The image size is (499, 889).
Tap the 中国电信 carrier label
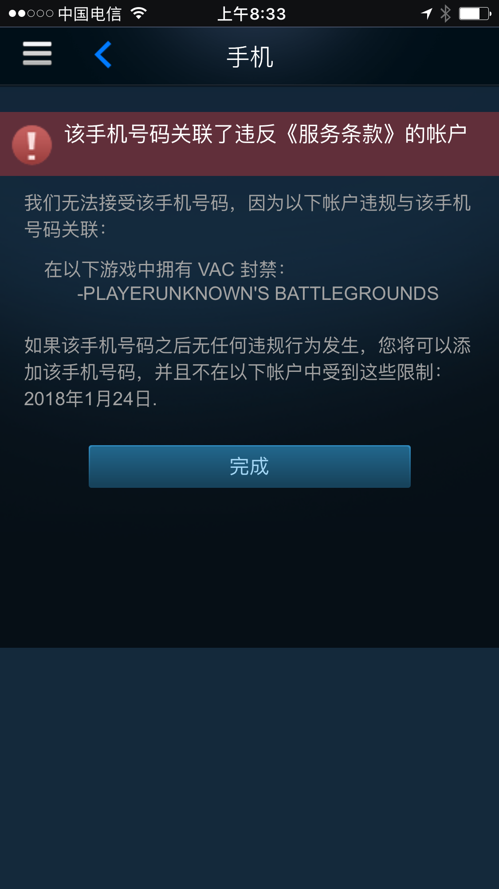coord(90,14)
